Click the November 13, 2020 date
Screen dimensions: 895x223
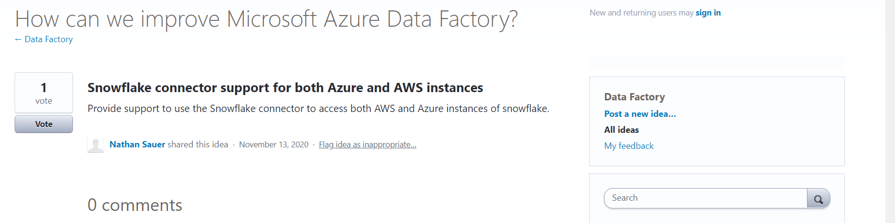coord(274,144)
